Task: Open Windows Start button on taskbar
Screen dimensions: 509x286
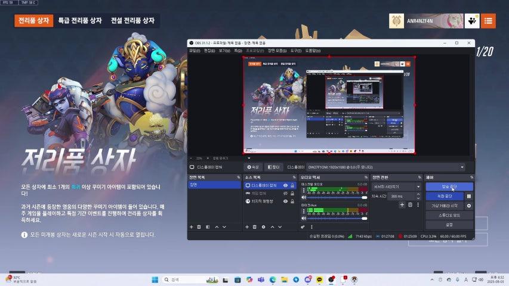Action: tap(155, 279)
